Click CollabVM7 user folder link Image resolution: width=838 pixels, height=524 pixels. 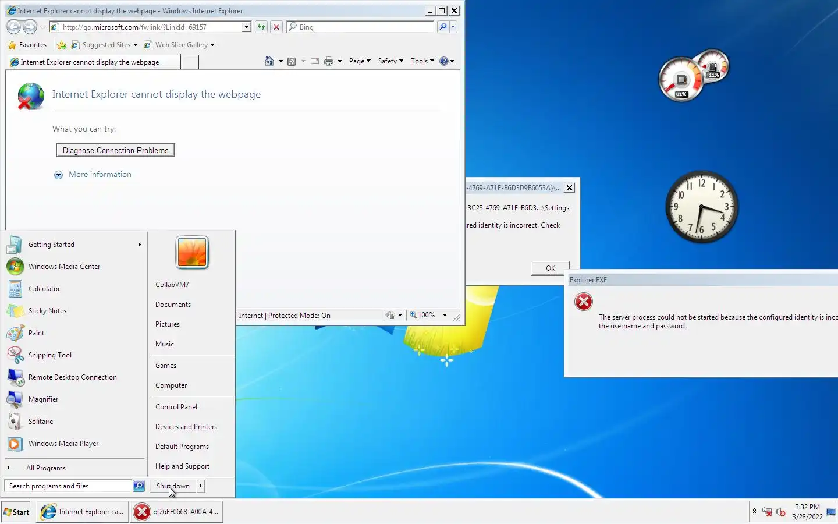click(x=172, y=285)
